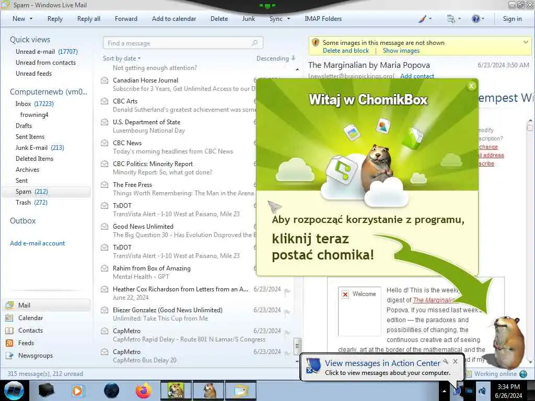Click the message list scrollbar thumb
535x401 pixels.
click(x=297, y=346)
